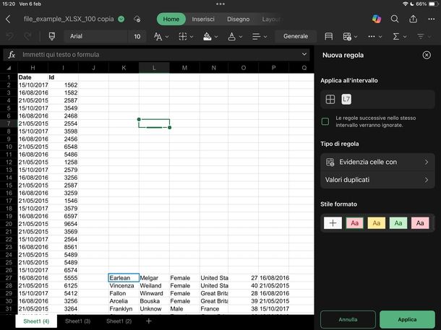
Task: Tap the share icon
Action: point(413,19)
